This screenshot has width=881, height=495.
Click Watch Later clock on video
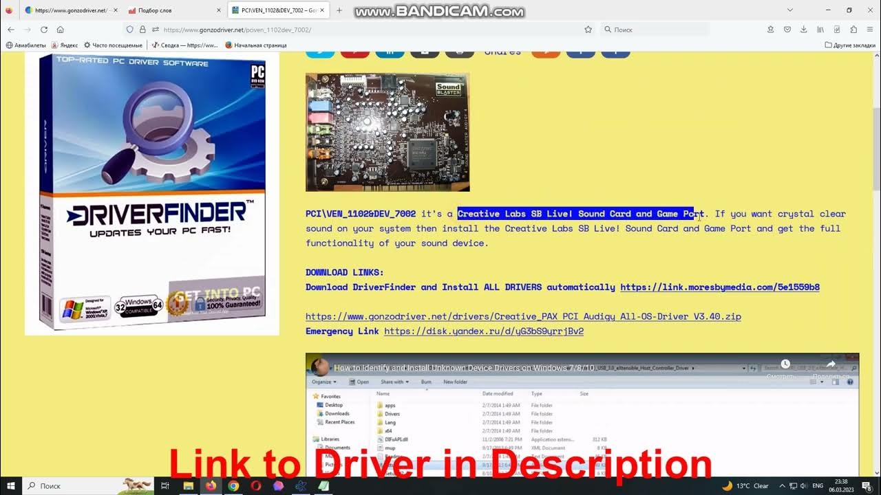point(785,364)
